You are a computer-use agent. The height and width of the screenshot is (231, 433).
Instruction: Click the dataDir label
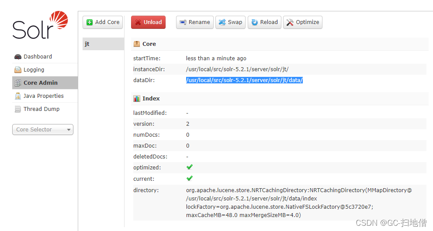click(144, 80)
